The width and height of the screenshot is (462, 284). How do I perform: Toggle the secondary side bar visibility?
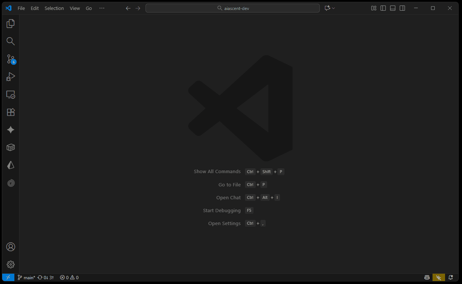click(402, 8)
